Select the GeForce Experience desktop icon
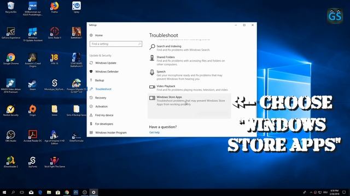 [x=11, y=33]
